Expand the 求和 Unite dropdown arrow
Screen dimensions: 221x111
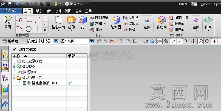pos(105,23)
